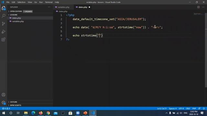Open the status bar feedback icon
The image size is (207, 116).
coord(199,109)
